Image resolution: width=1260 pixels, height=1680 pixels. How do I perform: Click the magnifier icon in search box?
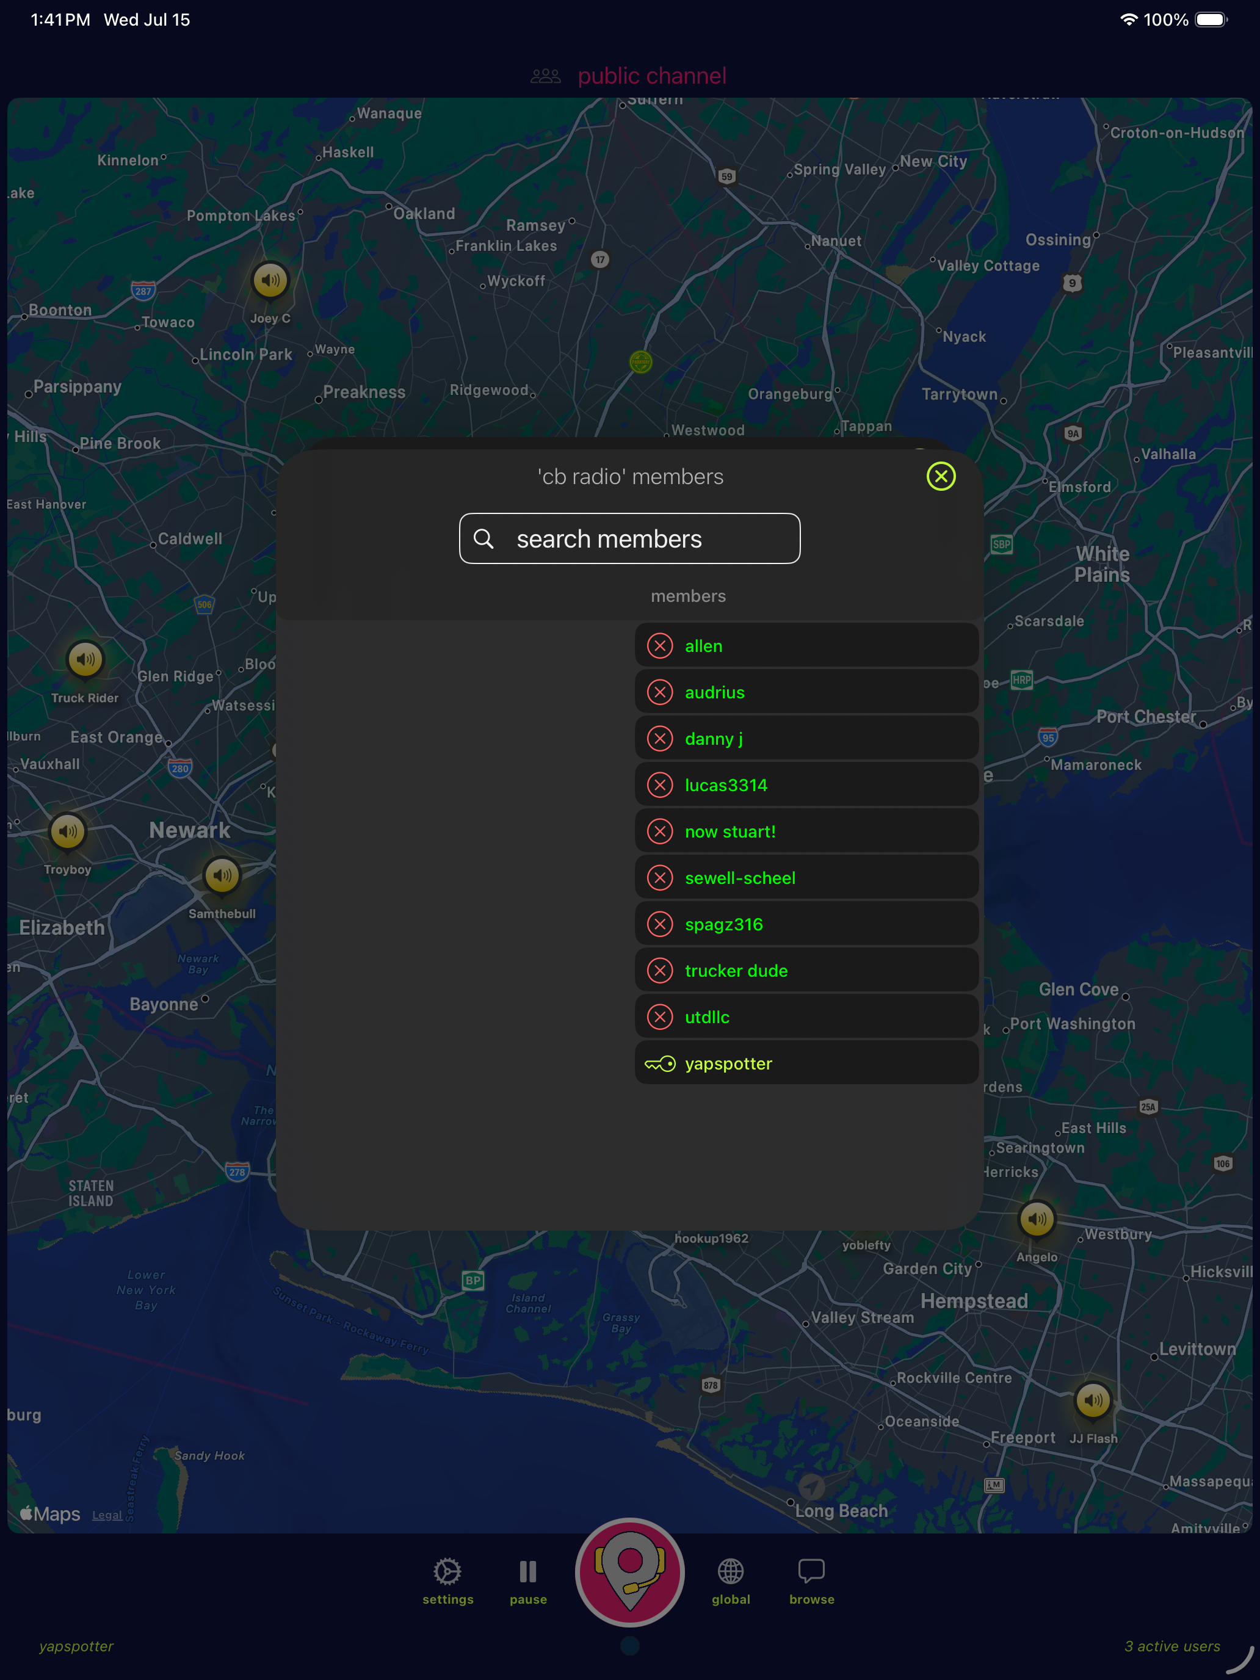484,538
